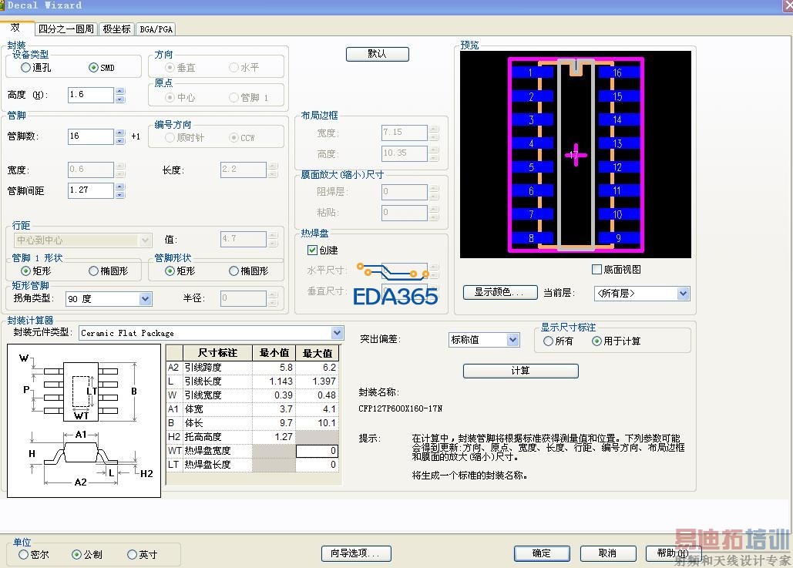
Task: Click the L 引线长度 maximum value 1.397
Action: [x=317, y=381]
